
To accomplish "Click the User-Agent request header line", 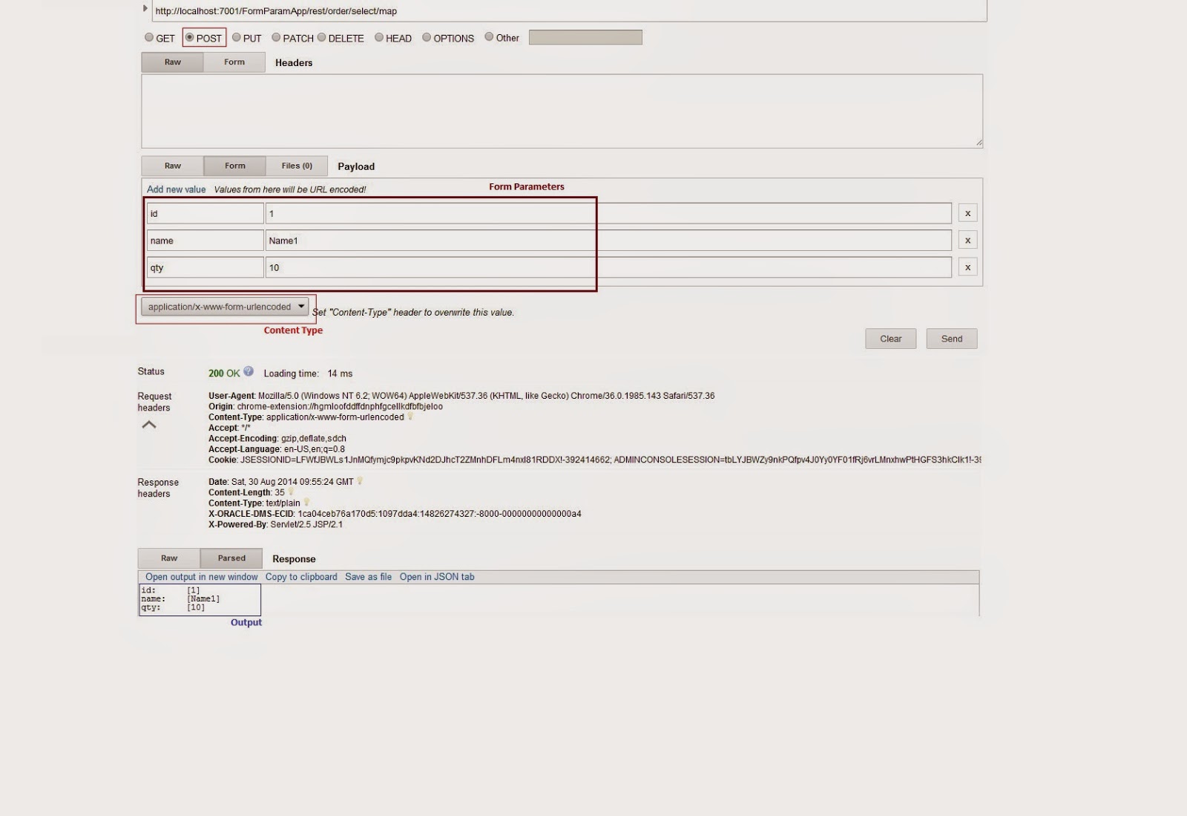I will pos(461,396).
